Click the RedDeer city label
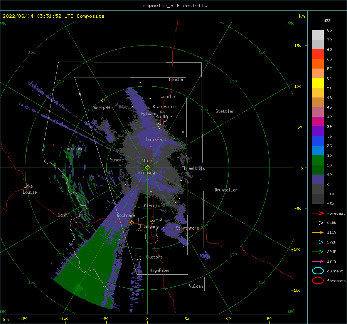This screenshot has height=324, width=347. pyautogui.click(x=163, y=117)
